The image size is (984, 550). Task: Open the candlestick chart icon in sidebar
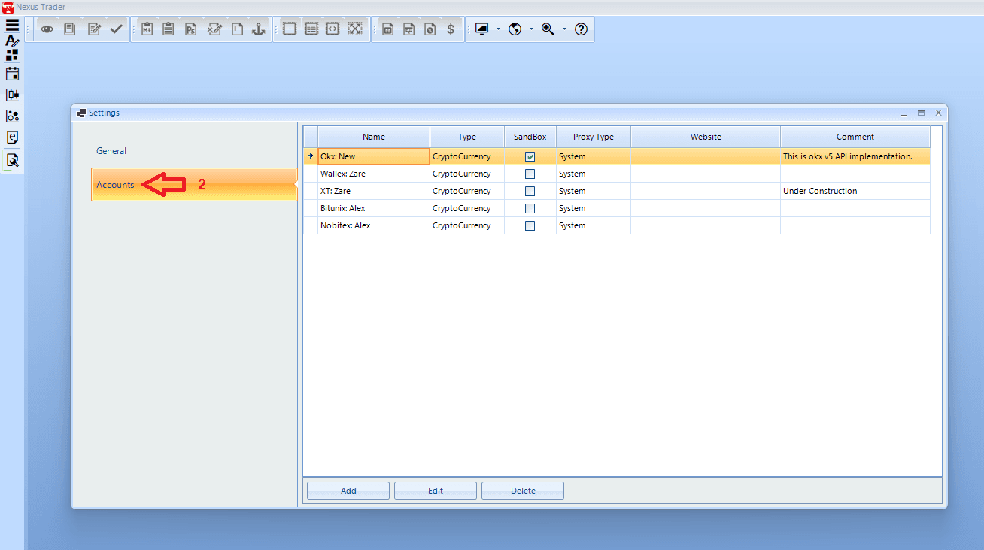pos(12,95)
